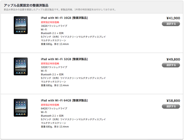
Task: Click the iPad thumbnail beside the 64GB model
Action: [x=21, y=108]
